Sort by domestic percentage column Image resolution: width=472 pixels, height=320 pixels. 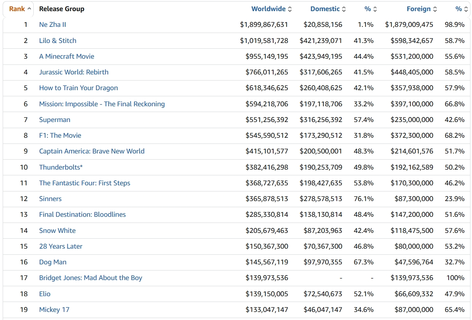[371, 9]
